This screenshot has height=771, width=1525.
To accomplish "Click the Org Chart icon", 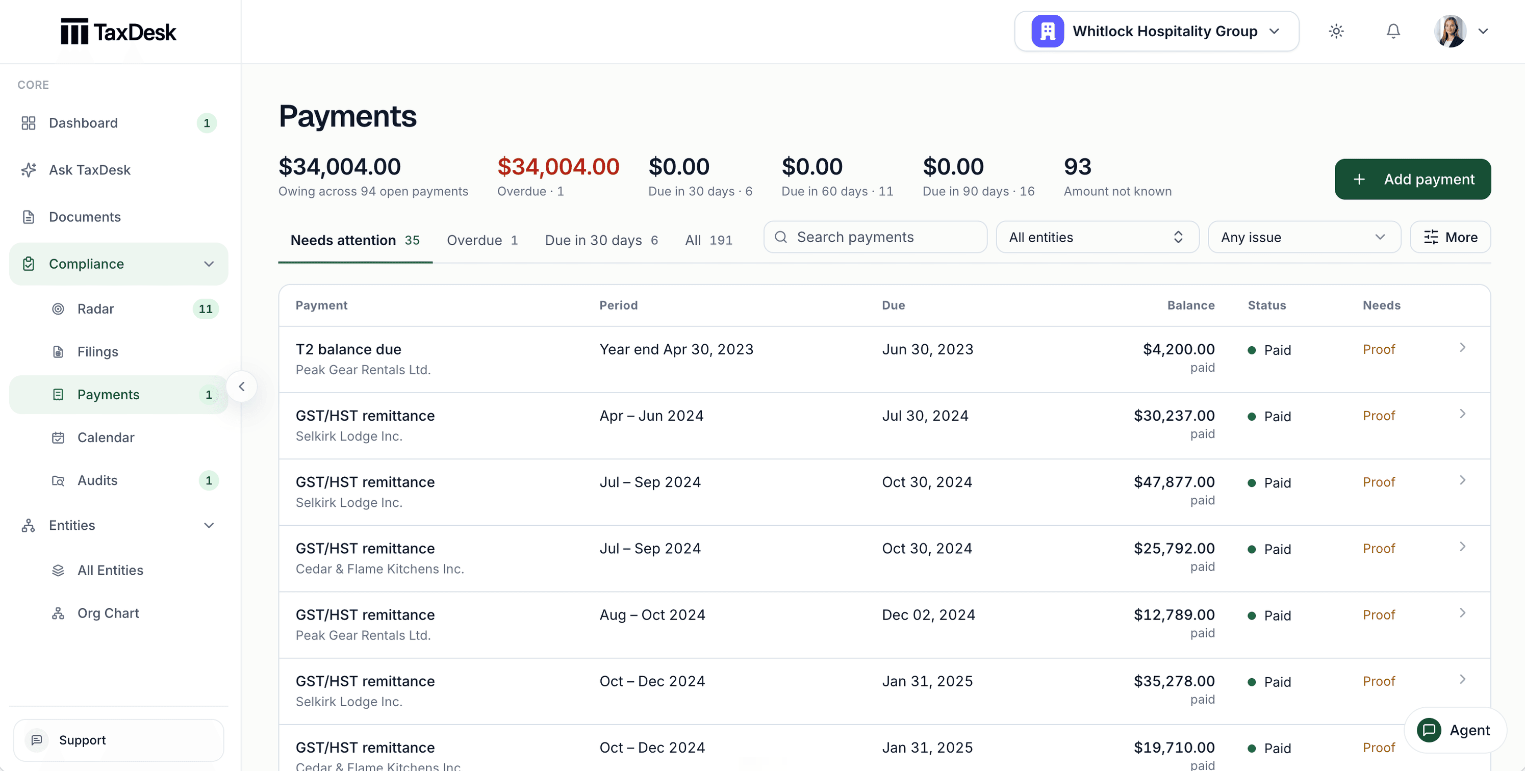I will click(58, 613).
